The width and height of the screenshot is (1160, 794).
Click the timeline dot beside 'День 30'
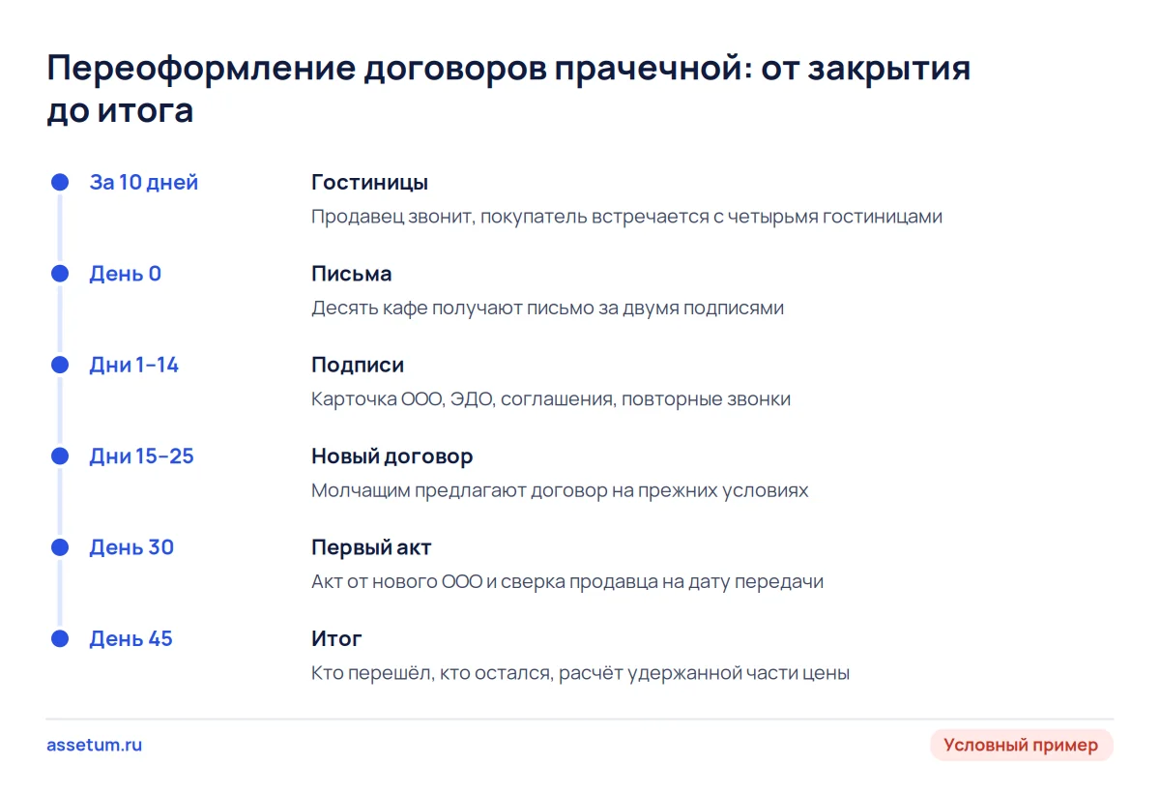(x=60, y=547)
